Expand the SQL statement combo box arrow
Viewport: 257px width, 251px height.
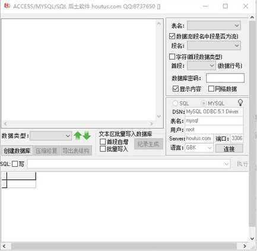tap(227, 164)
